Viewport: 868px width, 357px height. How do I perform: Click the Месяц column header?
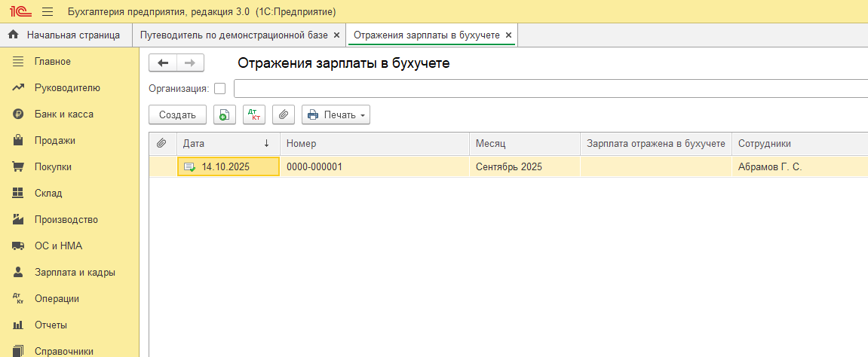tap(490, 144)
